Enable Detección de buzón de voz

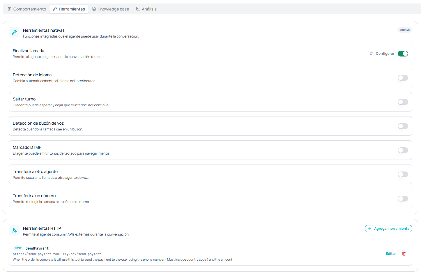pos(403,126)
